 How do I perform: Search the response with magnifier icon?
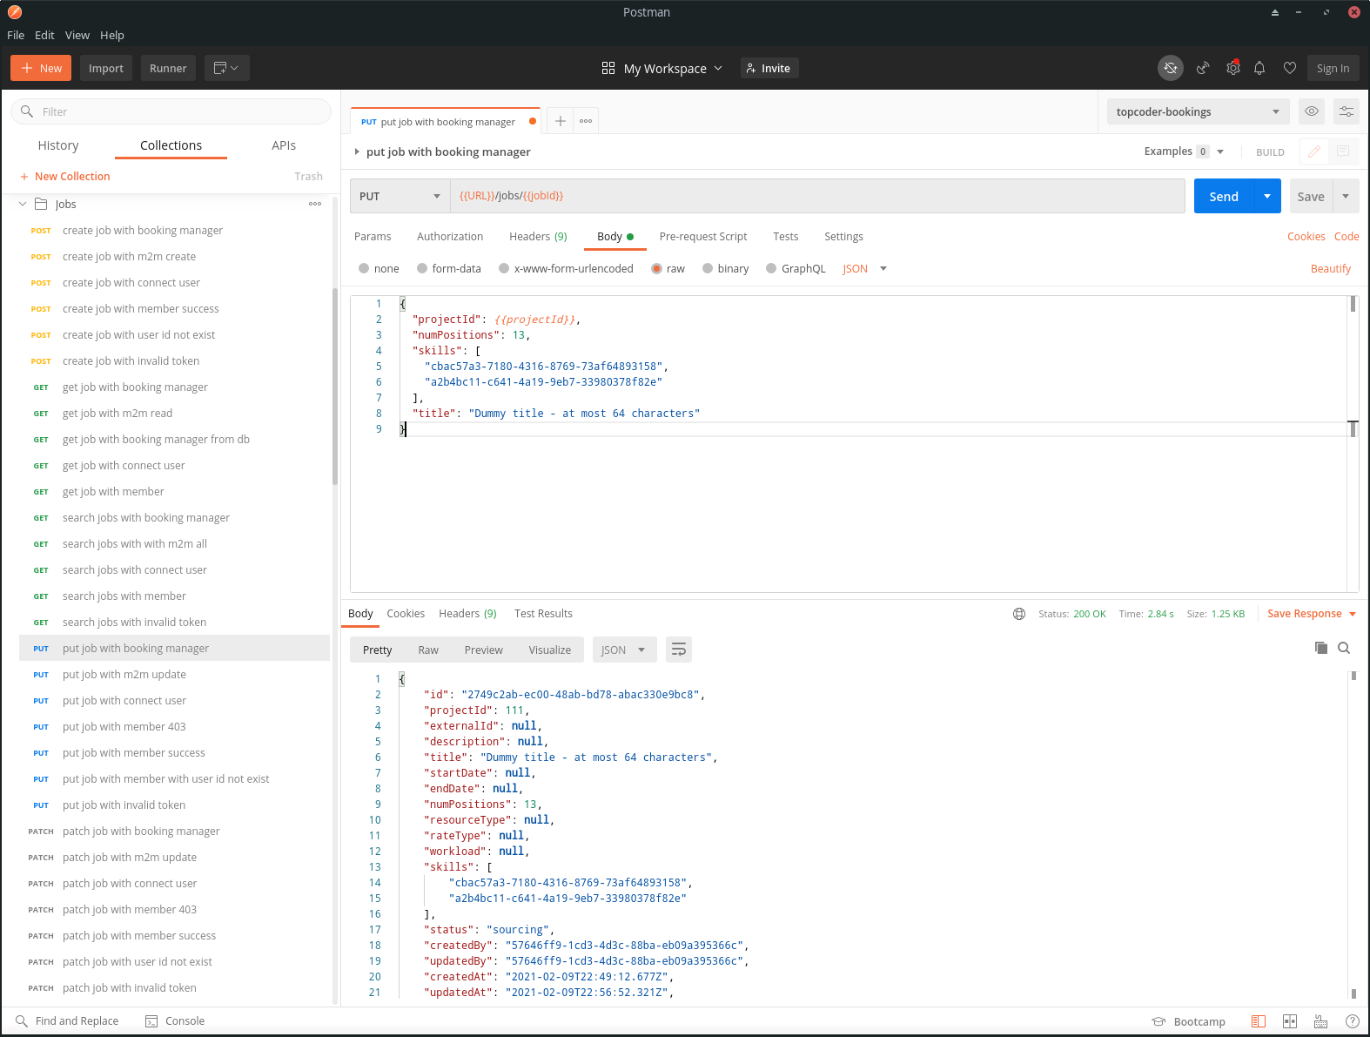tap(1344, 648)
